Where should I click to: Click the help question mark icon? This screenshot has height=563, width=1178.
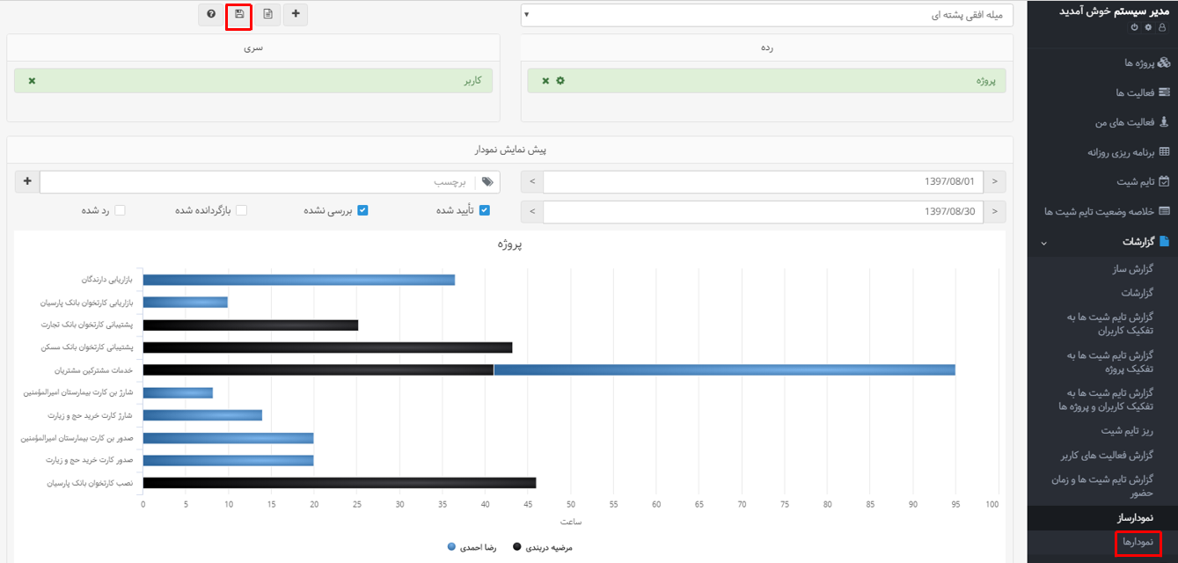click(x=211, y=14)
